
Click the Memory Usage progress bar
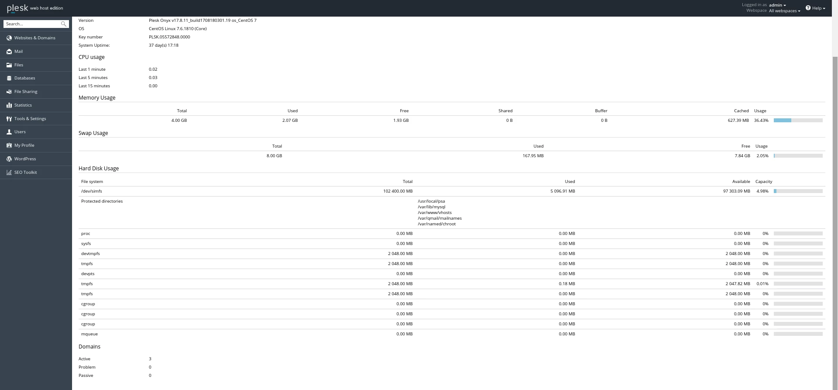[x=798, y=121]
